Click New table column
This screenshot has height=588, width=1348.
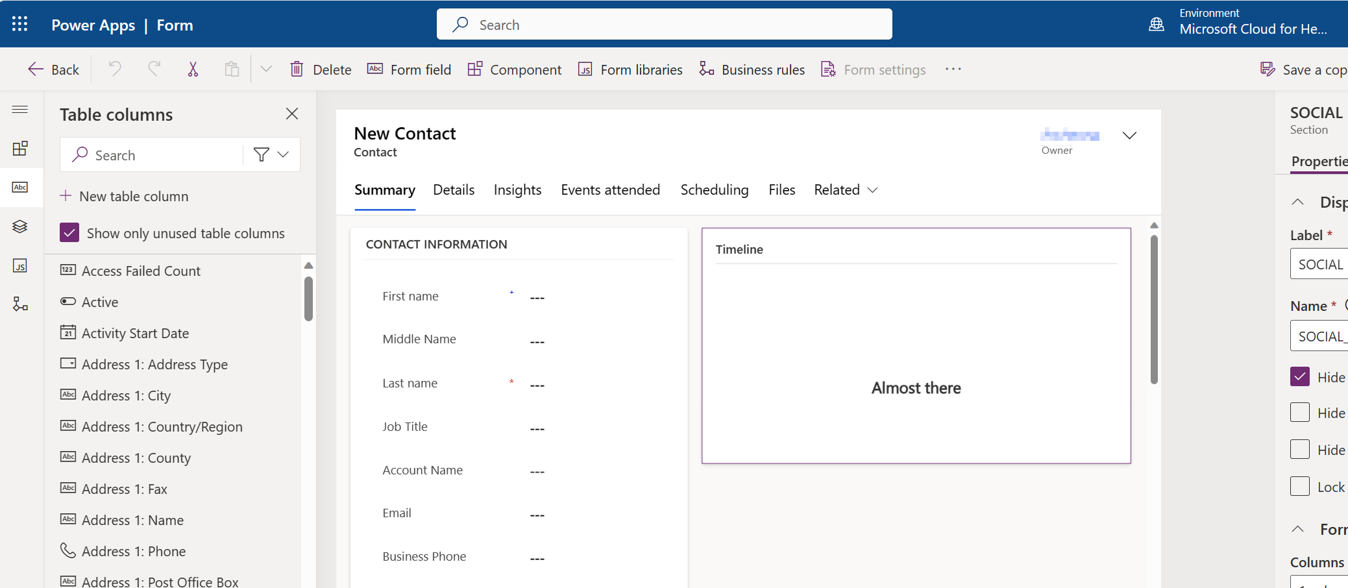124,196
